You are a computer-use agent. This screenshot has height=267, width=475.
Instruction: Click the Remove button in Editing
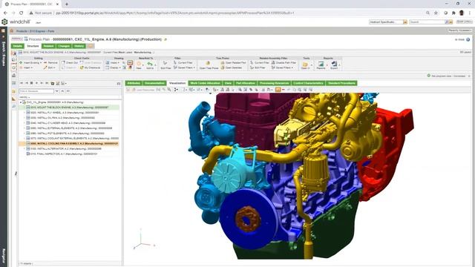click(50, 62)
